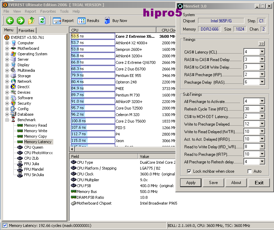The width and height of the screenshot is (274, 230).
Task: Select the Devices tree icon
Action: (x=13, y=92)
